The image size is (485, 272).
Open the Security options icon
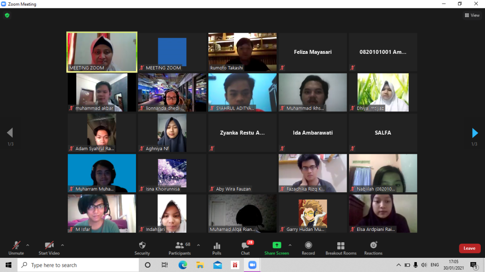click(142, 247)
